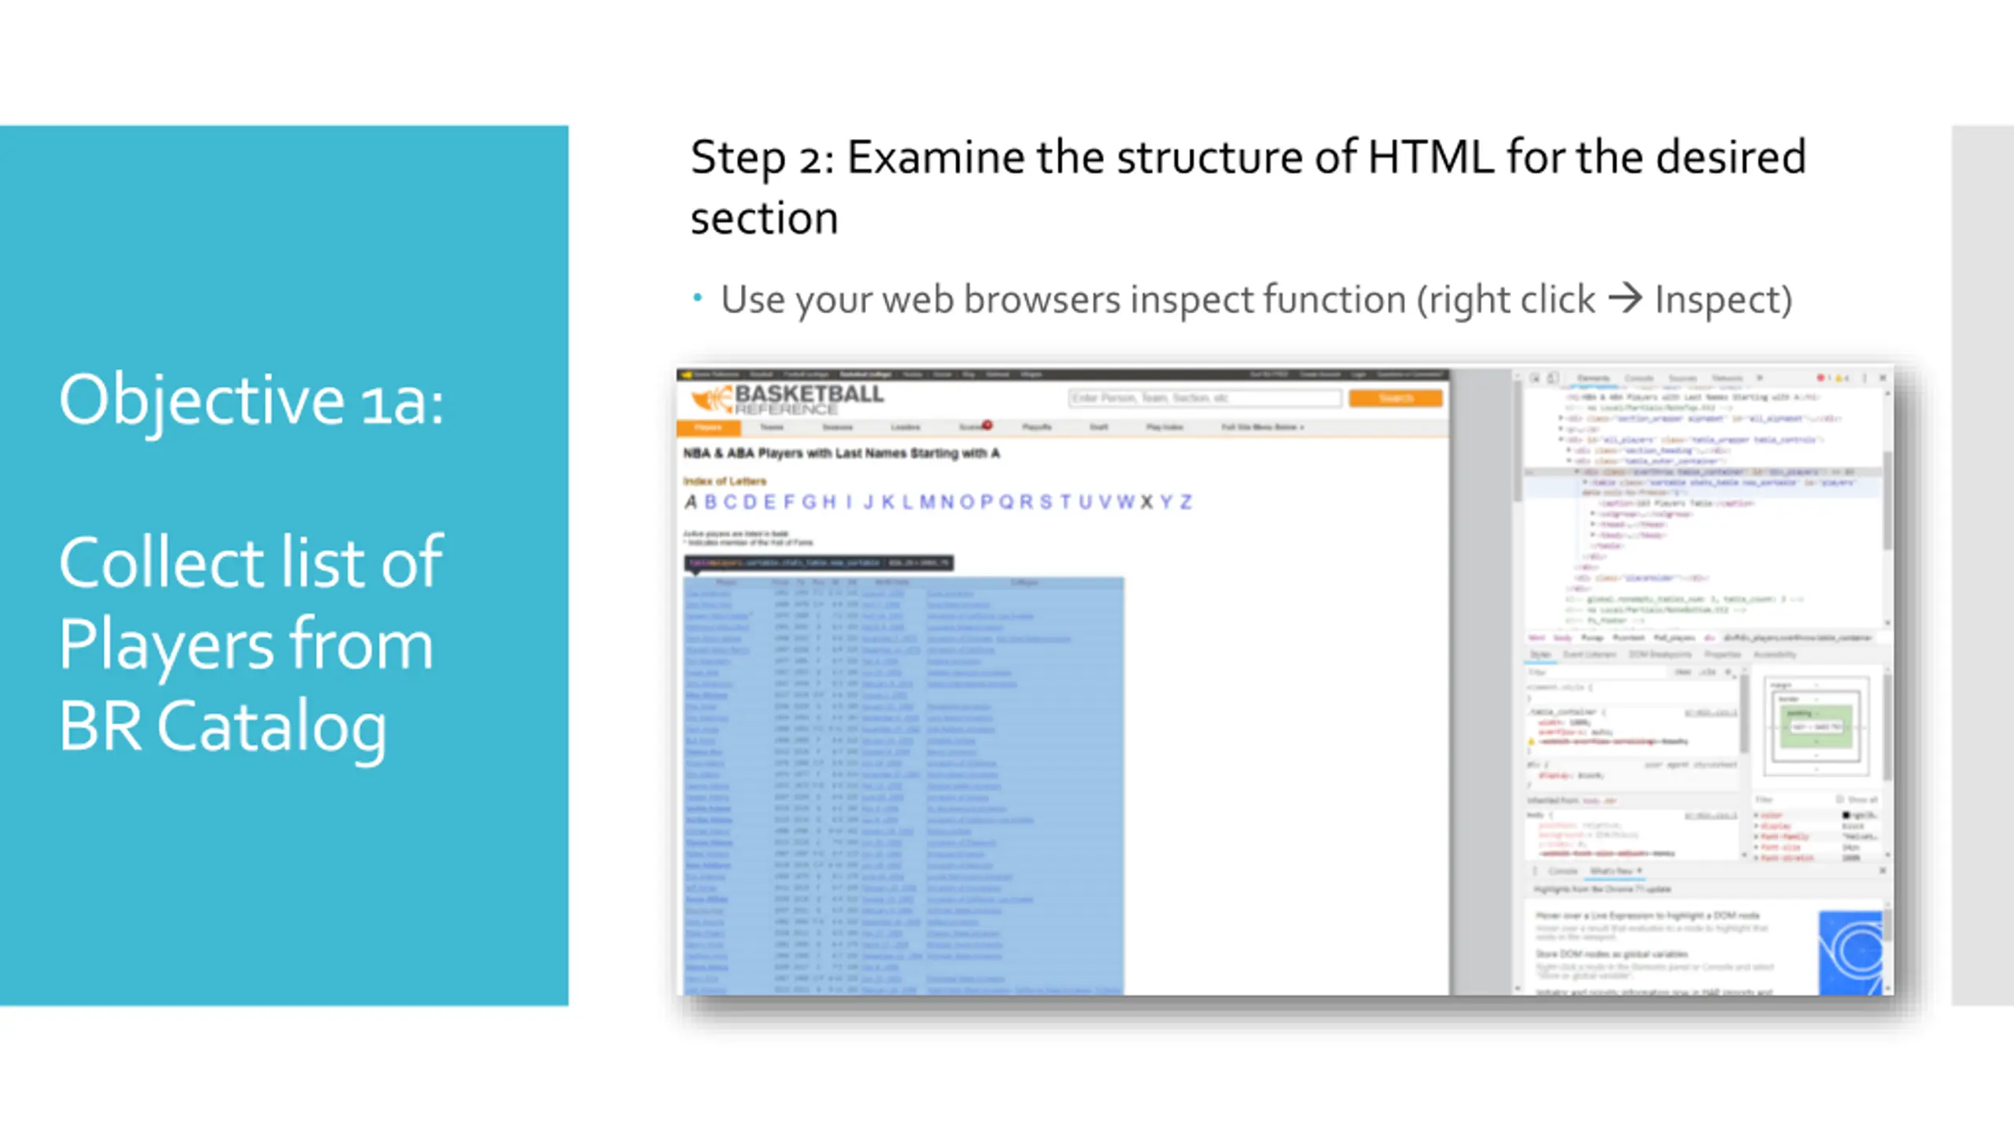The height and width of the screenshot is (1133, 2014).
Task: Open the Full Site Menu Below dropdown
Action: pyautogui.click(x=1263, y=426)
